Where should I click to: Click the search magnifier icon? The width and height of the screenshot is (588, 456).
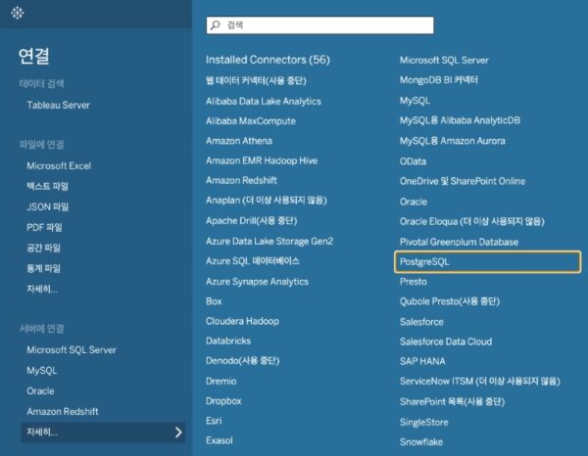(216, 25)
